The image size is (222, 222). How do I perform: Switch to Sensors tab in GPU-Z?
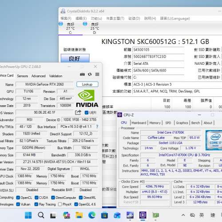(23, 76)
